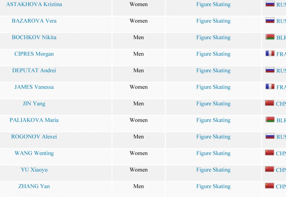Click Figure Skating link in CIPRES Morgan's row

click(x=213, y=54)
